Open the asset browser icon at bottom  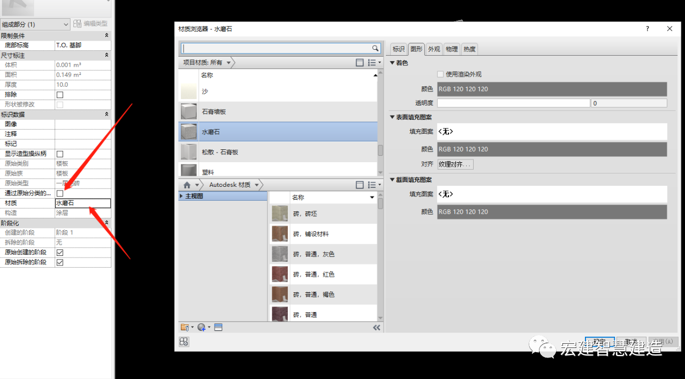pos(218,328)
